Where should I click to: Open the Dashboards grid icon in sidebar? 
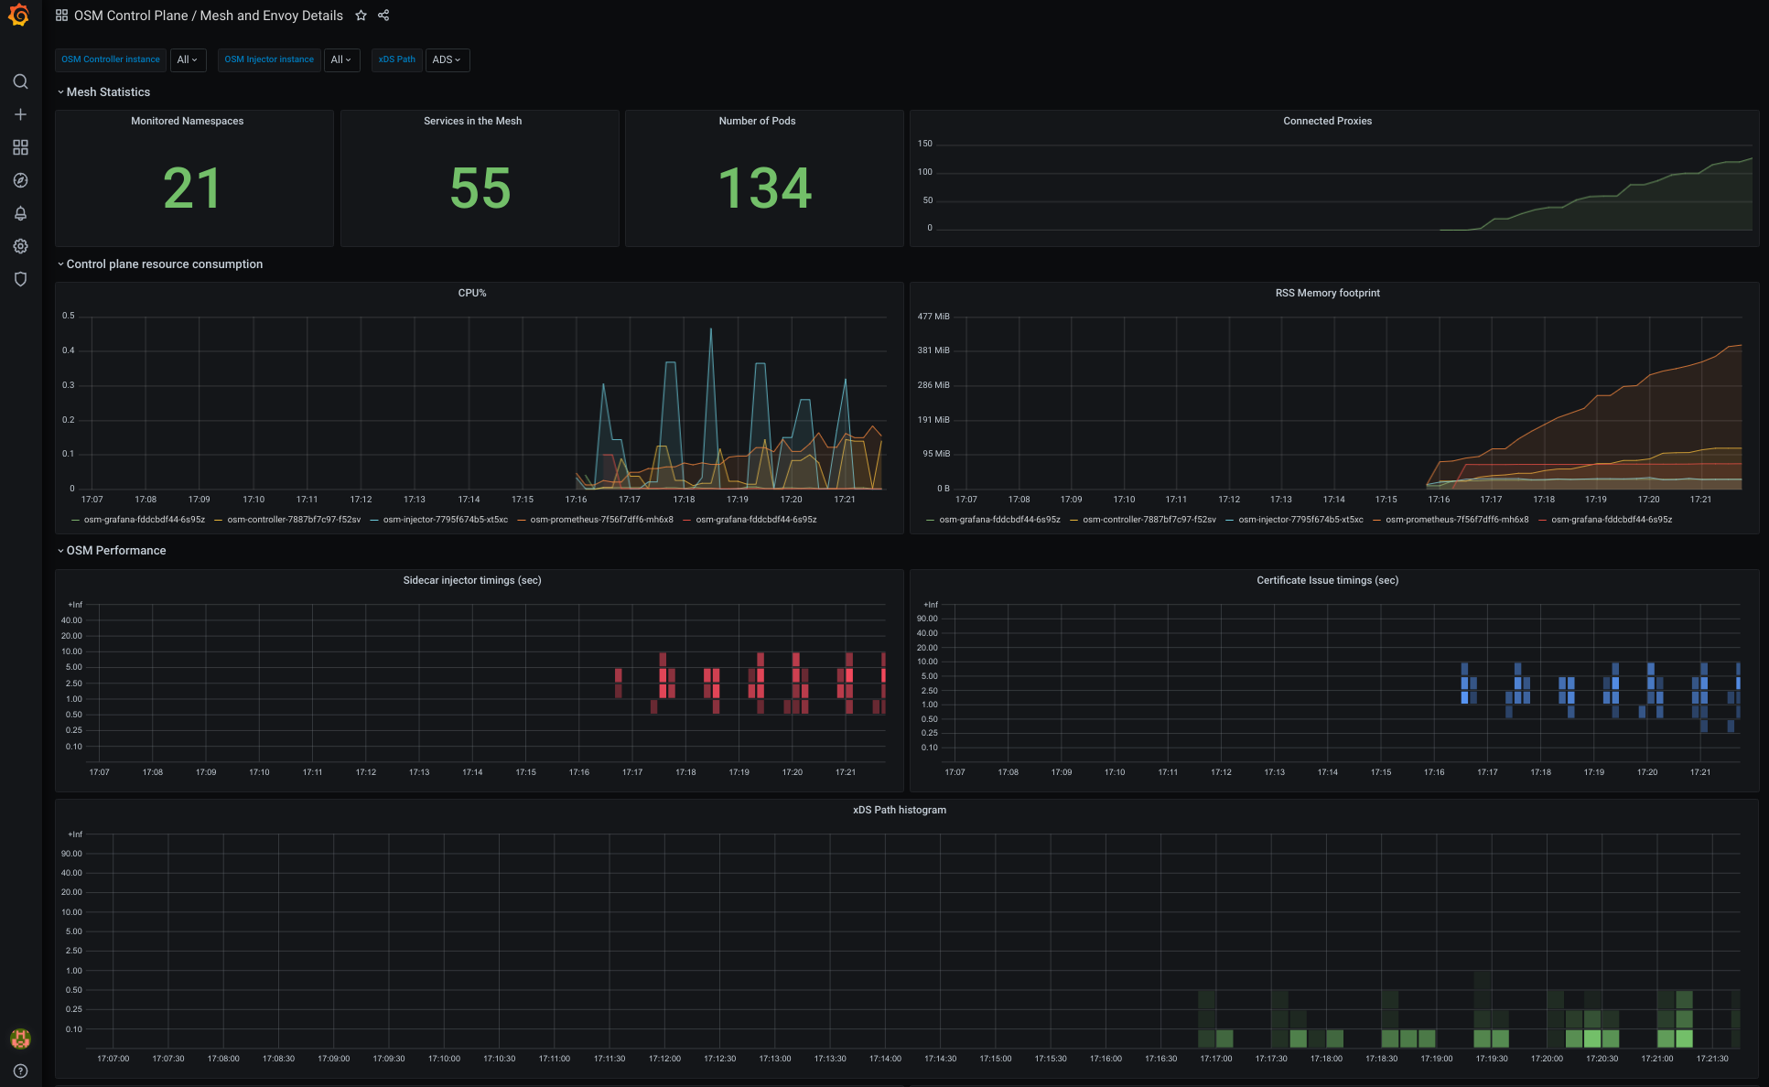point(20,147)
